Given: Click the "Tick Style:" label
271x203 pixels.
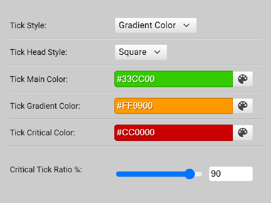Looking at the screenshot, I should [x=28, y=25].
